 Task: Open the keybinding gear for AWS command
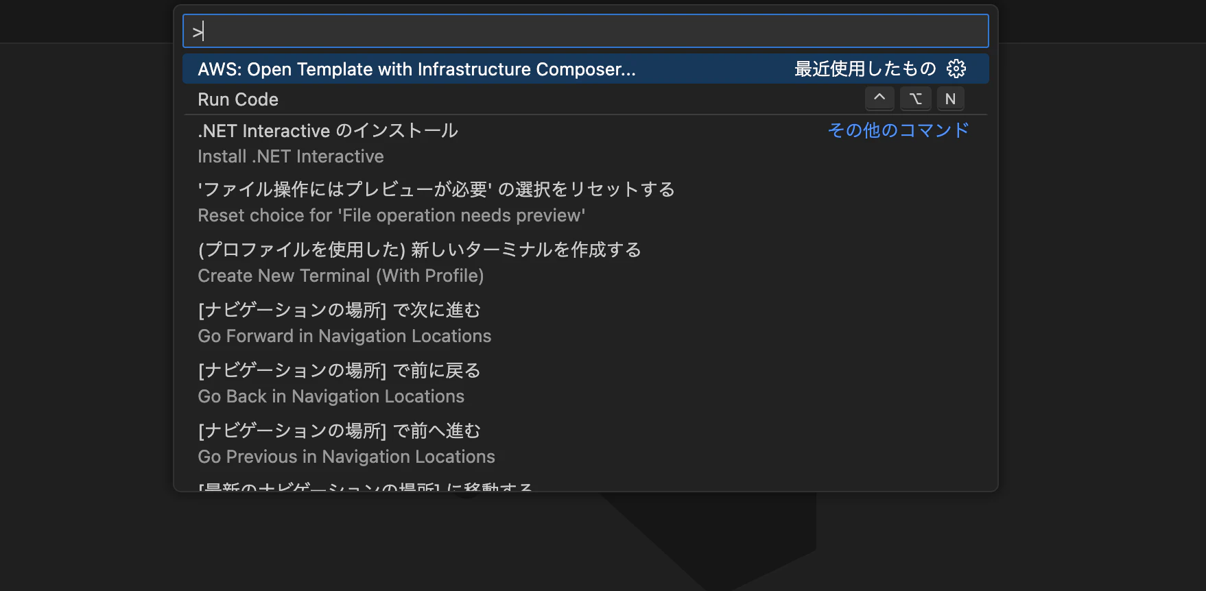point(956,69)
